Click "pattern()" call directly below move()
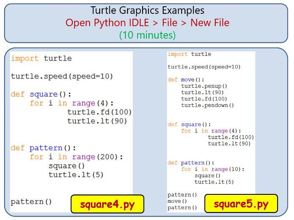 point(182,208)
